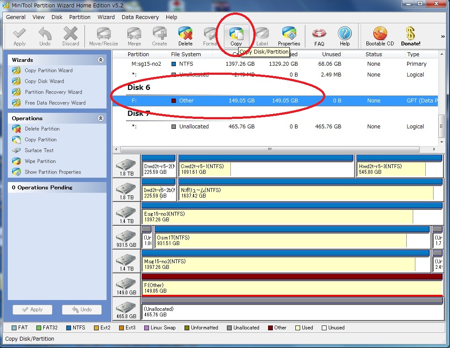The width and height of the screenshot is (450, 348).
Task: Select the F: Other partition row
Action: coord(275,101)
